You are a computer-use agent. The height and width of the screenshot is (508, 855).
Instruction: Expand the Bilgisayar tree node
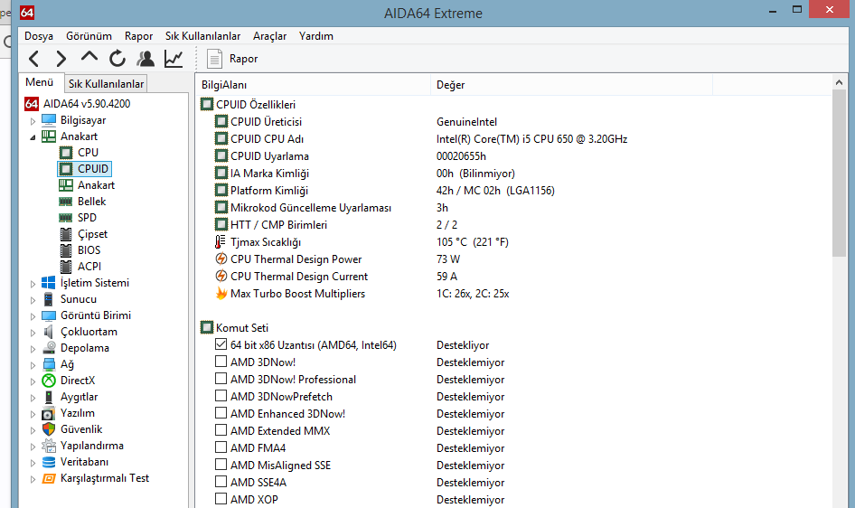[33, 120]
